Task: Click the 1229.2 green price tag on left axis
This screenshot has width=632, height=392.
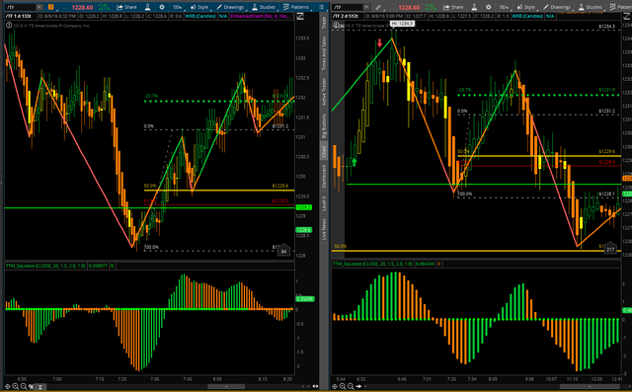Action: tap(303, 207)
